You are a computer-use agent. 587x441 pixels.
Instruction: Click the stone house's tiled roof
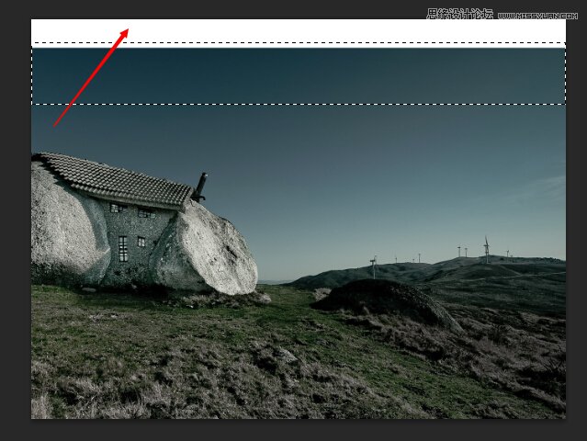click(113, 180)
